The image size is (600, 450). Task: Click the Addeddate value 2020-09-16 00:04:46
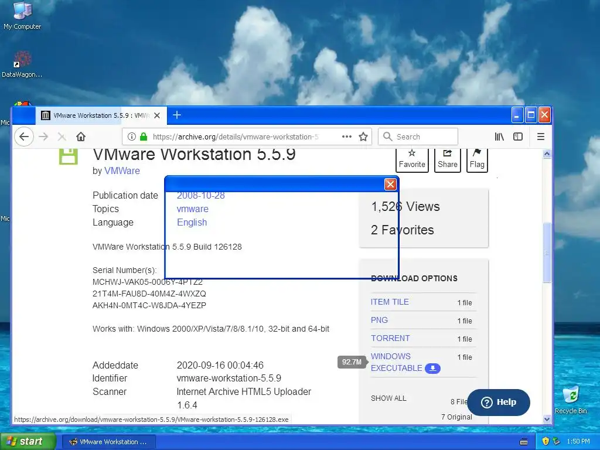[220, 365]
